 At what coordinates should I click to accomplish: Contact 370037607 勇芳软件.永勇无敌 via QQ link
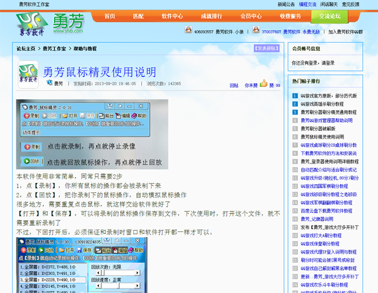[x=290, y=32]
